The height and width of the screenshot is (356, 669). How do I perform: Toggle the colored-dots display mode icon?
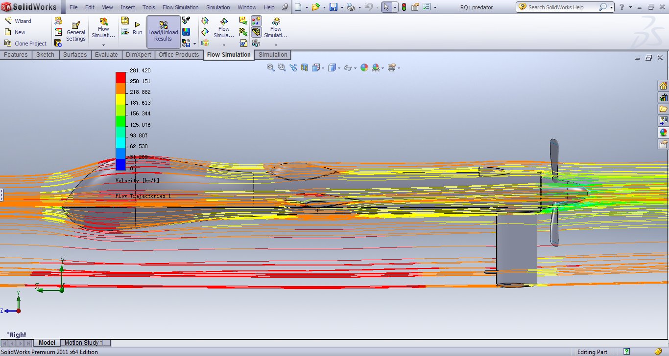pyautogui.click(x=256, y=21)
